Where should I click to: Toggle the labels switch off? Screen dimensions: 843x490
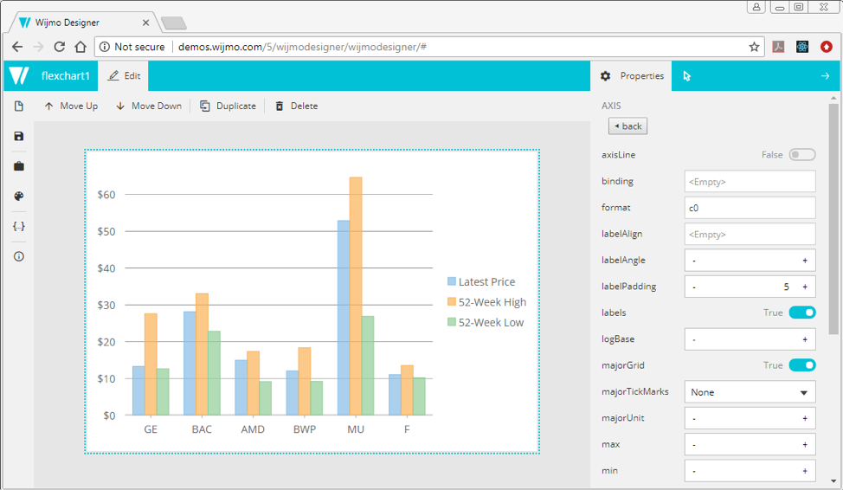(x=802, y=313)
